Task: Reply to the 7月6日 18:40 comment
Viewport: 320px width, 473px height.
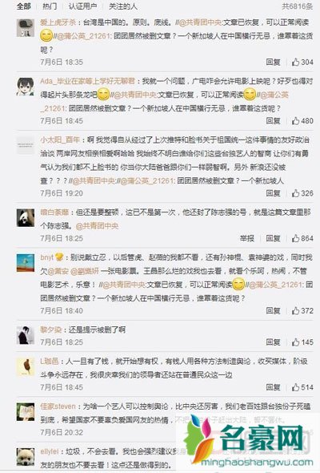Action: click(273, 311)
